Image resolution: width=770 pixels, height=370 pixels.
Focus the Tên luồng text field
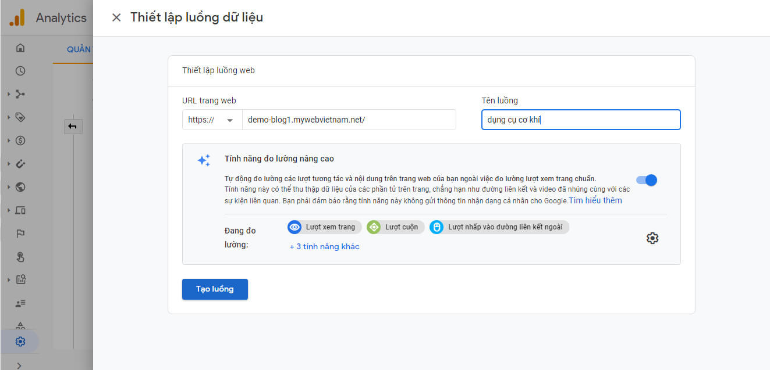580,120
